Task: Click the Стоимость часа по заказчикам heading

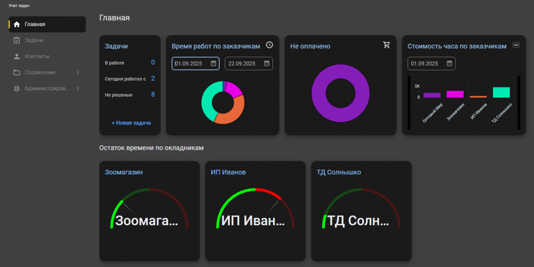Action: [457, 46]
